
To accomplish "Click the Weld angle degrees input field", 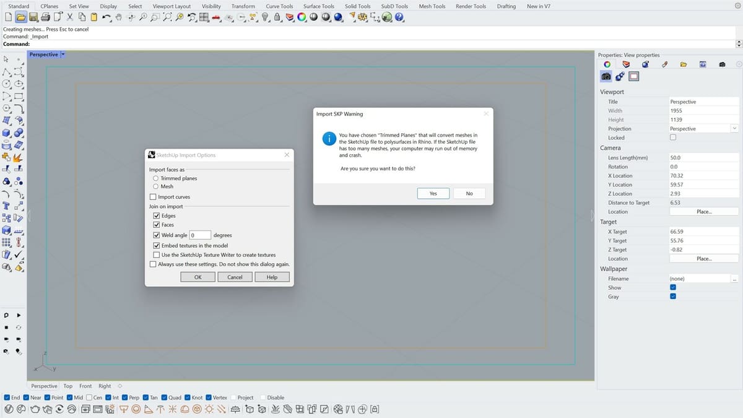I will (x=200, y=235).
